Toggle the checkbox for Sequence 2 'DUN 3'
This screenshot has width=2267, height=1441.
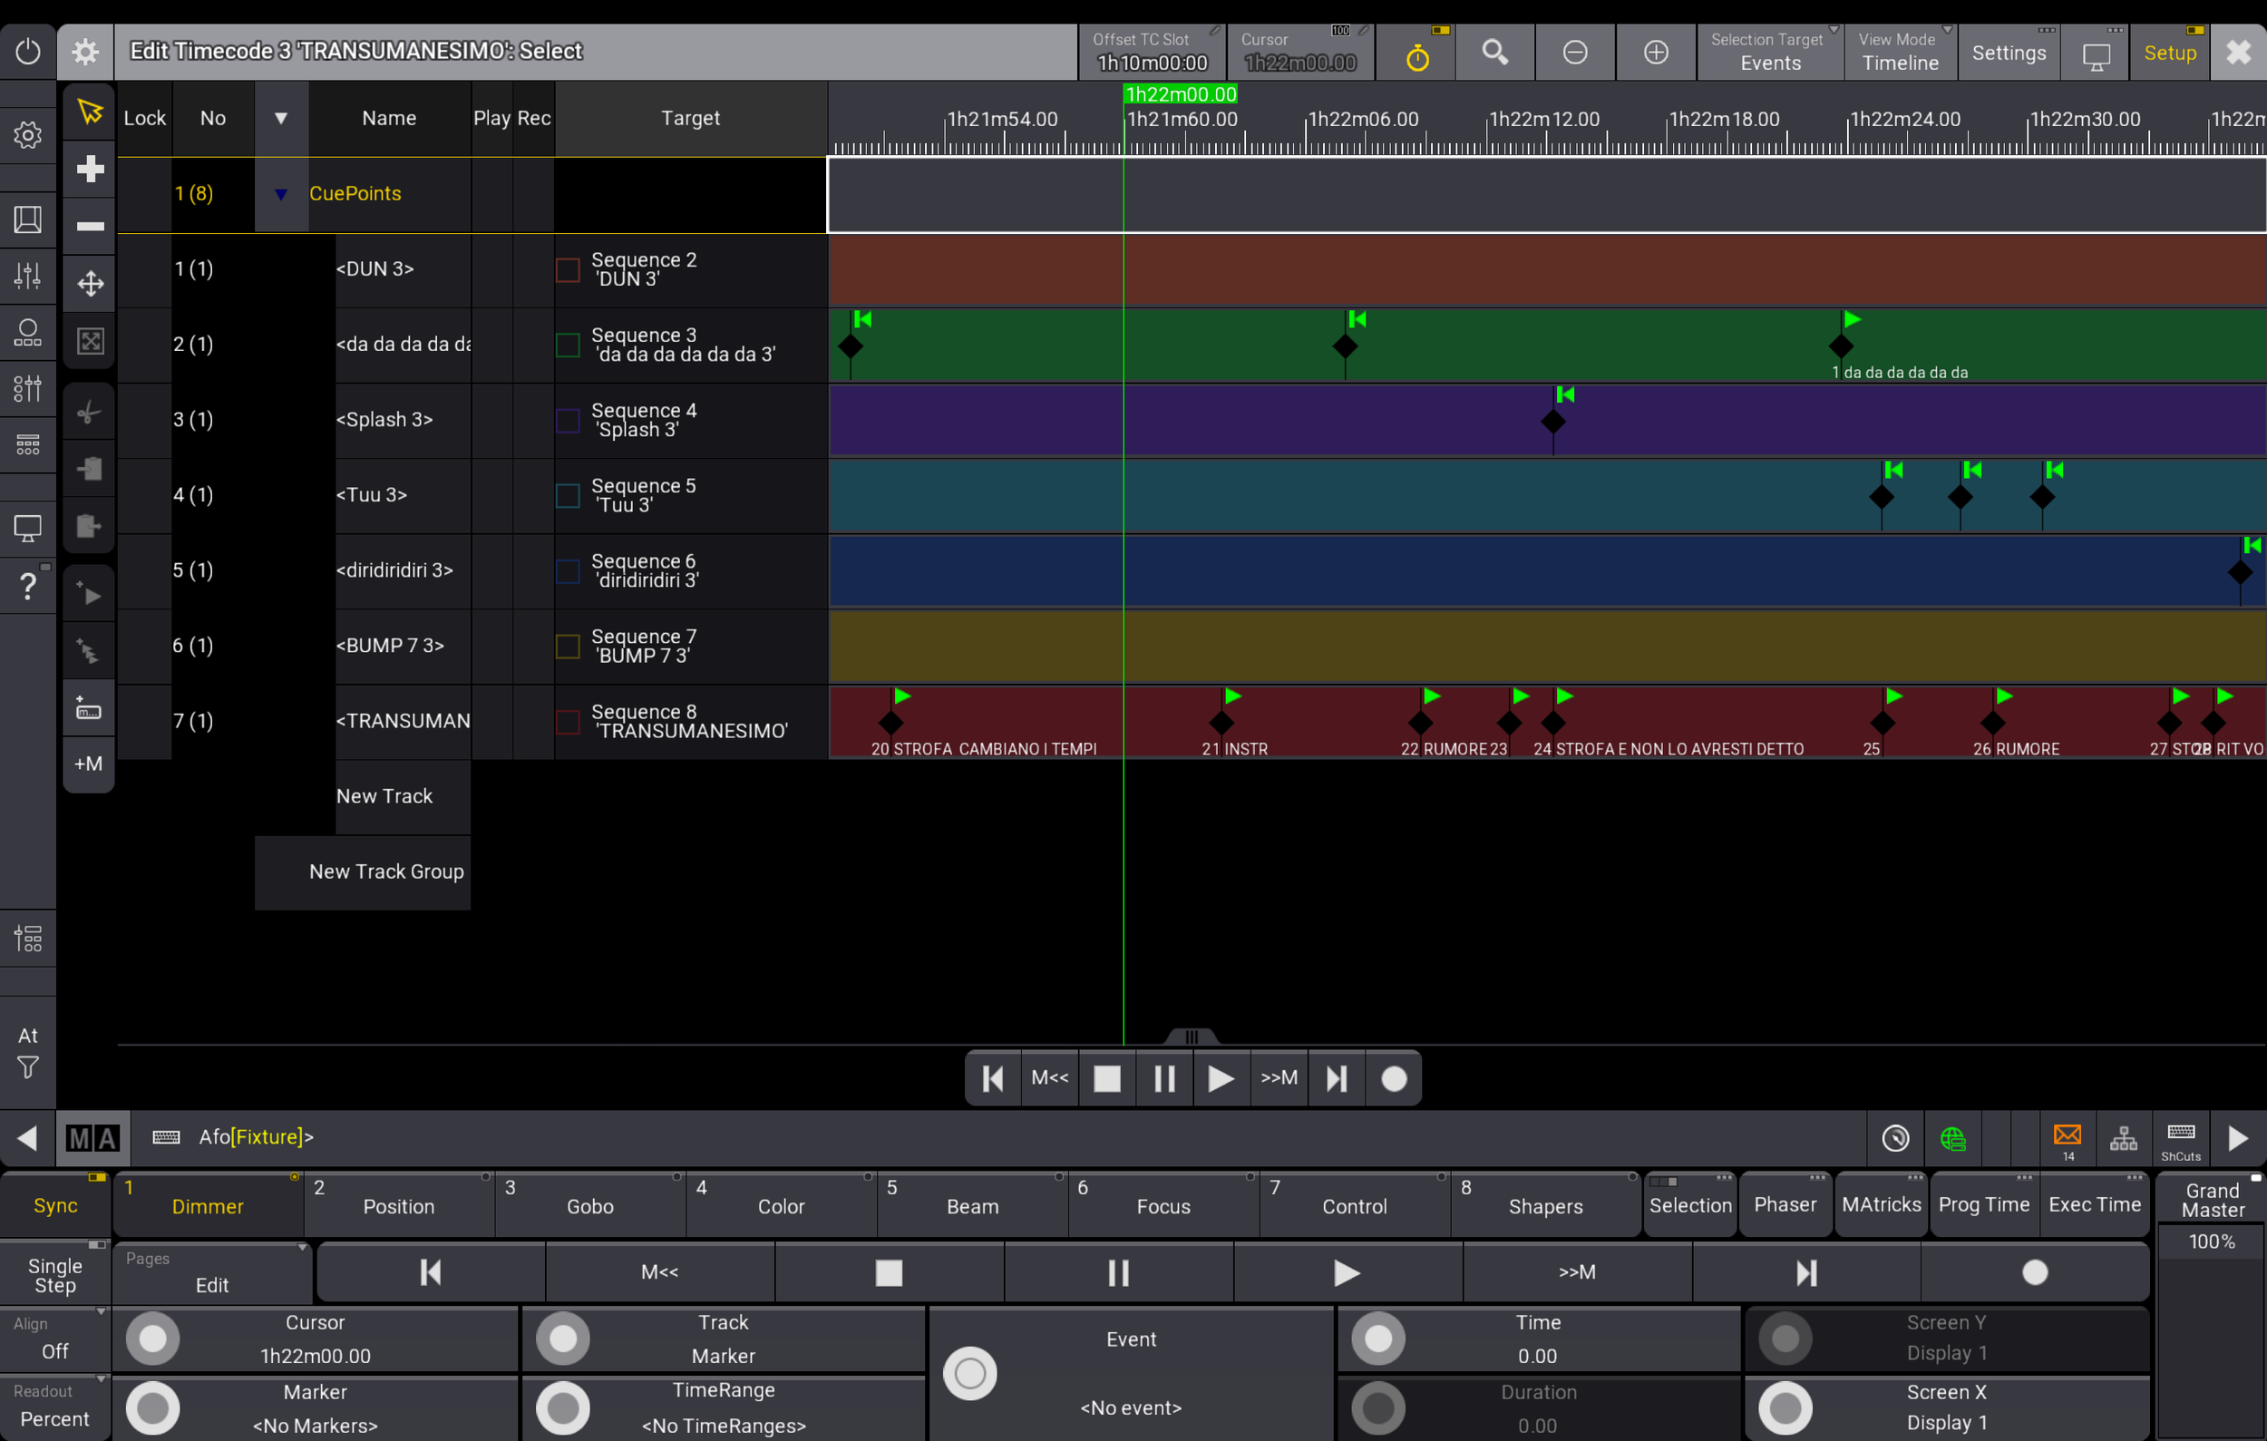pos(568,270)
